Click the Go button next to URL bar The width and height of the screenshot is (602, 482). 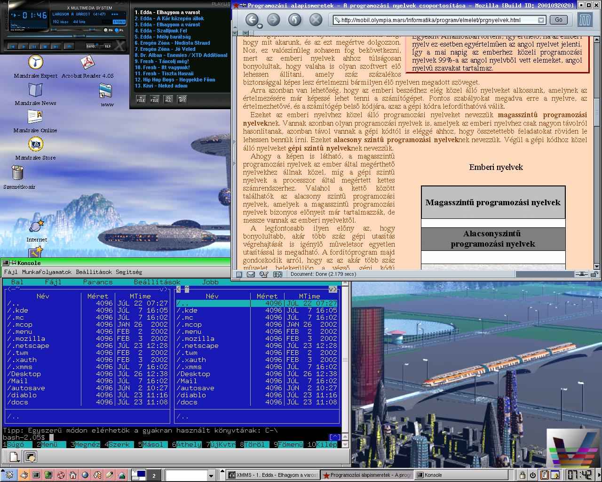tap(558, 20)
